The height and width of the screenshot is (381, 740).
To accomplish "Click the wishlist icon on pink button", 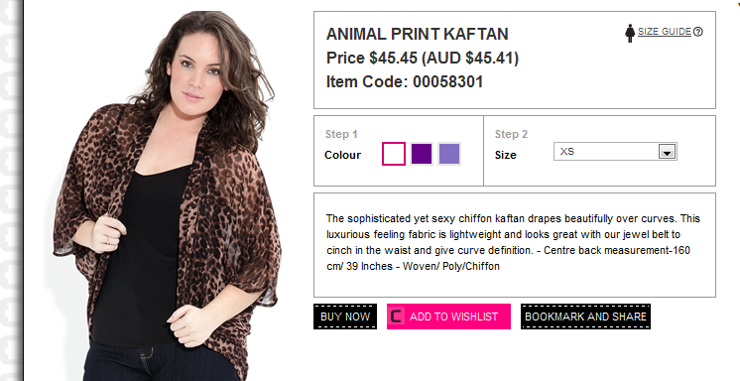I will click(396, 317).
